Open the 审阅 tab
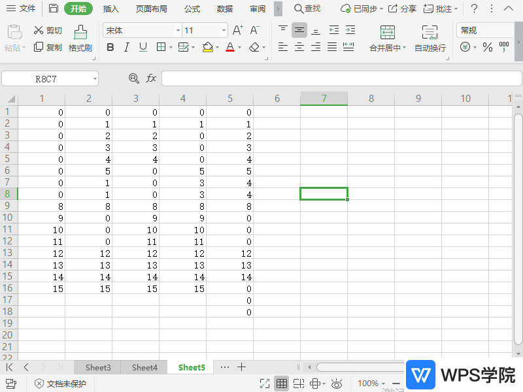The width and height of the screenshot is (523, 392). 258,8
